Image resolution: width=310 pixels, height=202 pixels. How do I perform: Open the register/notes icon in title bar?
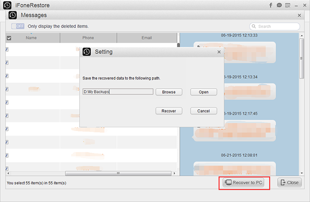[288, 5]
